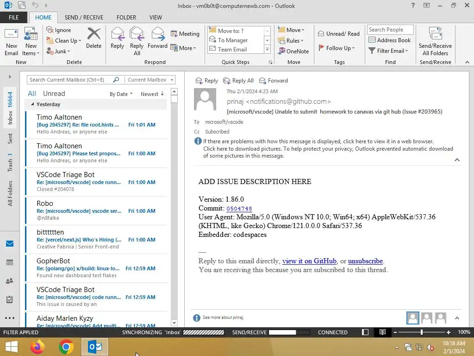Image resolution: width=474 pixels, height=356 pixels.
Task: Click the unsubscribe link
Action: [x=365, y=261]
